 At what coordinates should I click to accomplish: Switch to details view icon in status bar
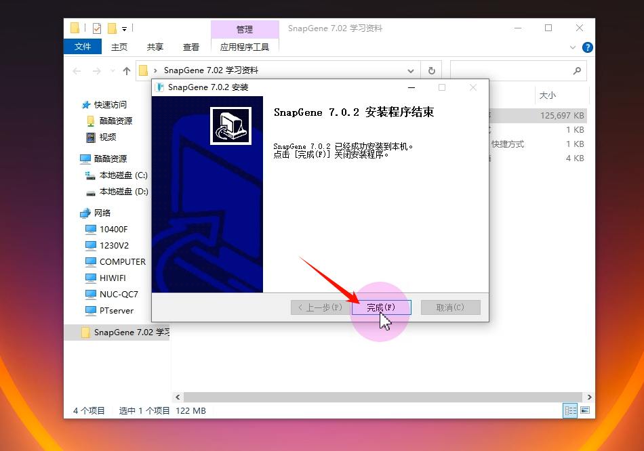tap(570, 410)
